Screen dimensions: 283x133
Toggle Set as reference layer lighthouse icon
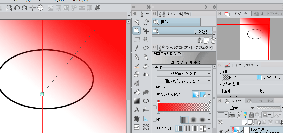point(239,114)
